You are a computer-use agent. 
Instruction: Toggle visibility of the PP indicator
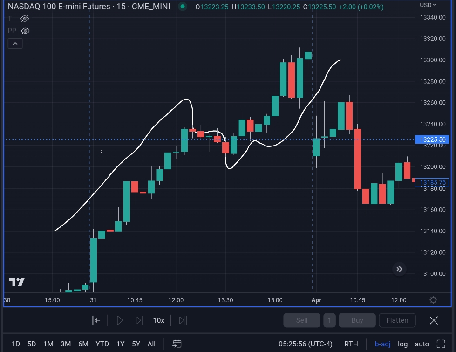[x=25, y=31]
